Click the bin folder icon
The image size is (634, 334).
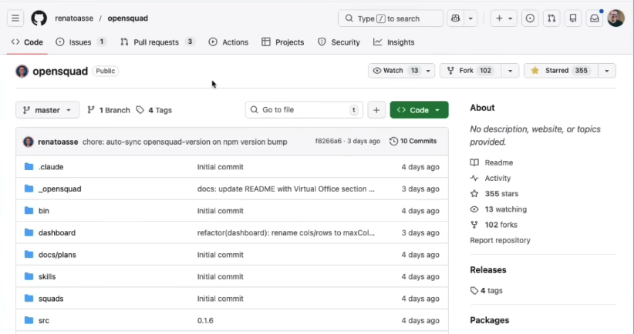point(29,211)
